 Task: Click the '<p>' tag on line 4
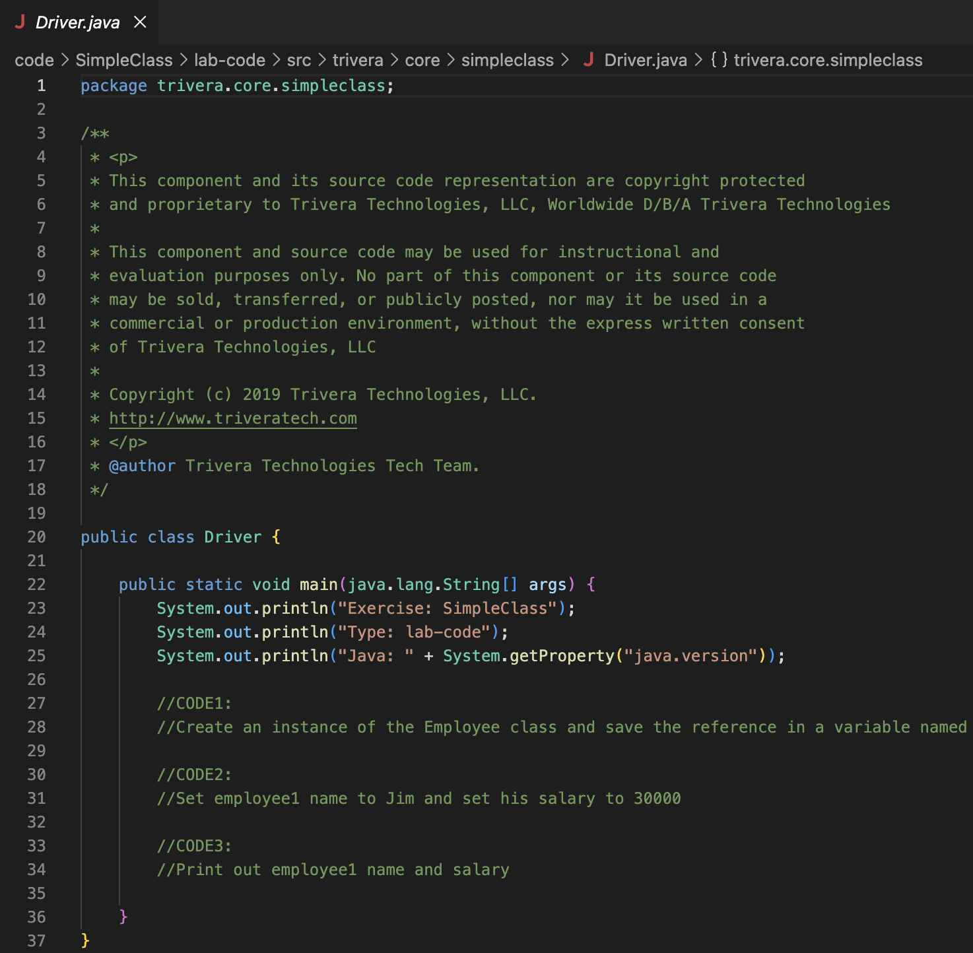123,157
